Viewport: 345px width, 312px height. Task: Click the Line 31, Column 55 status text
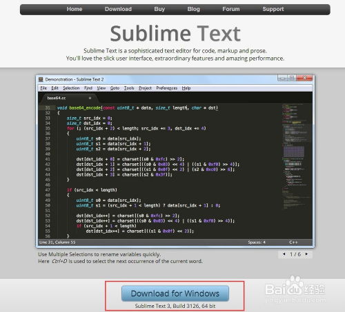[x=57, y=242]
